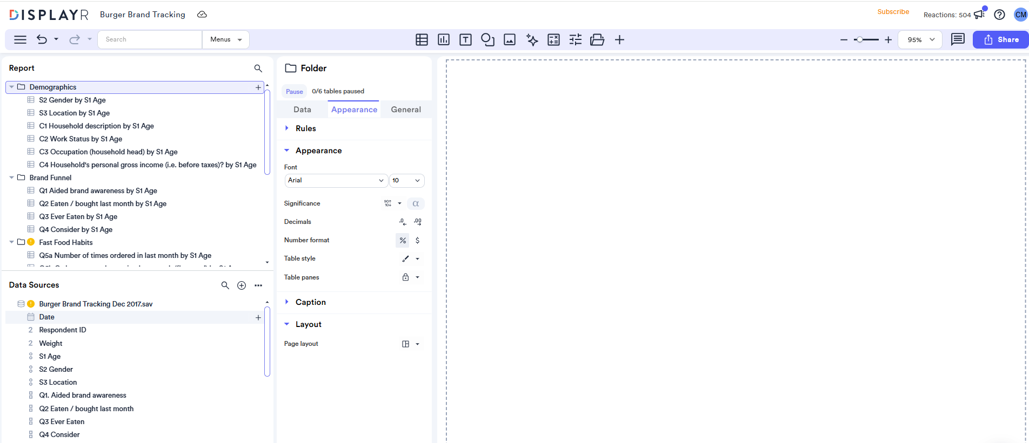
Task: Toggle dollar currency number format
Action: 417,241
